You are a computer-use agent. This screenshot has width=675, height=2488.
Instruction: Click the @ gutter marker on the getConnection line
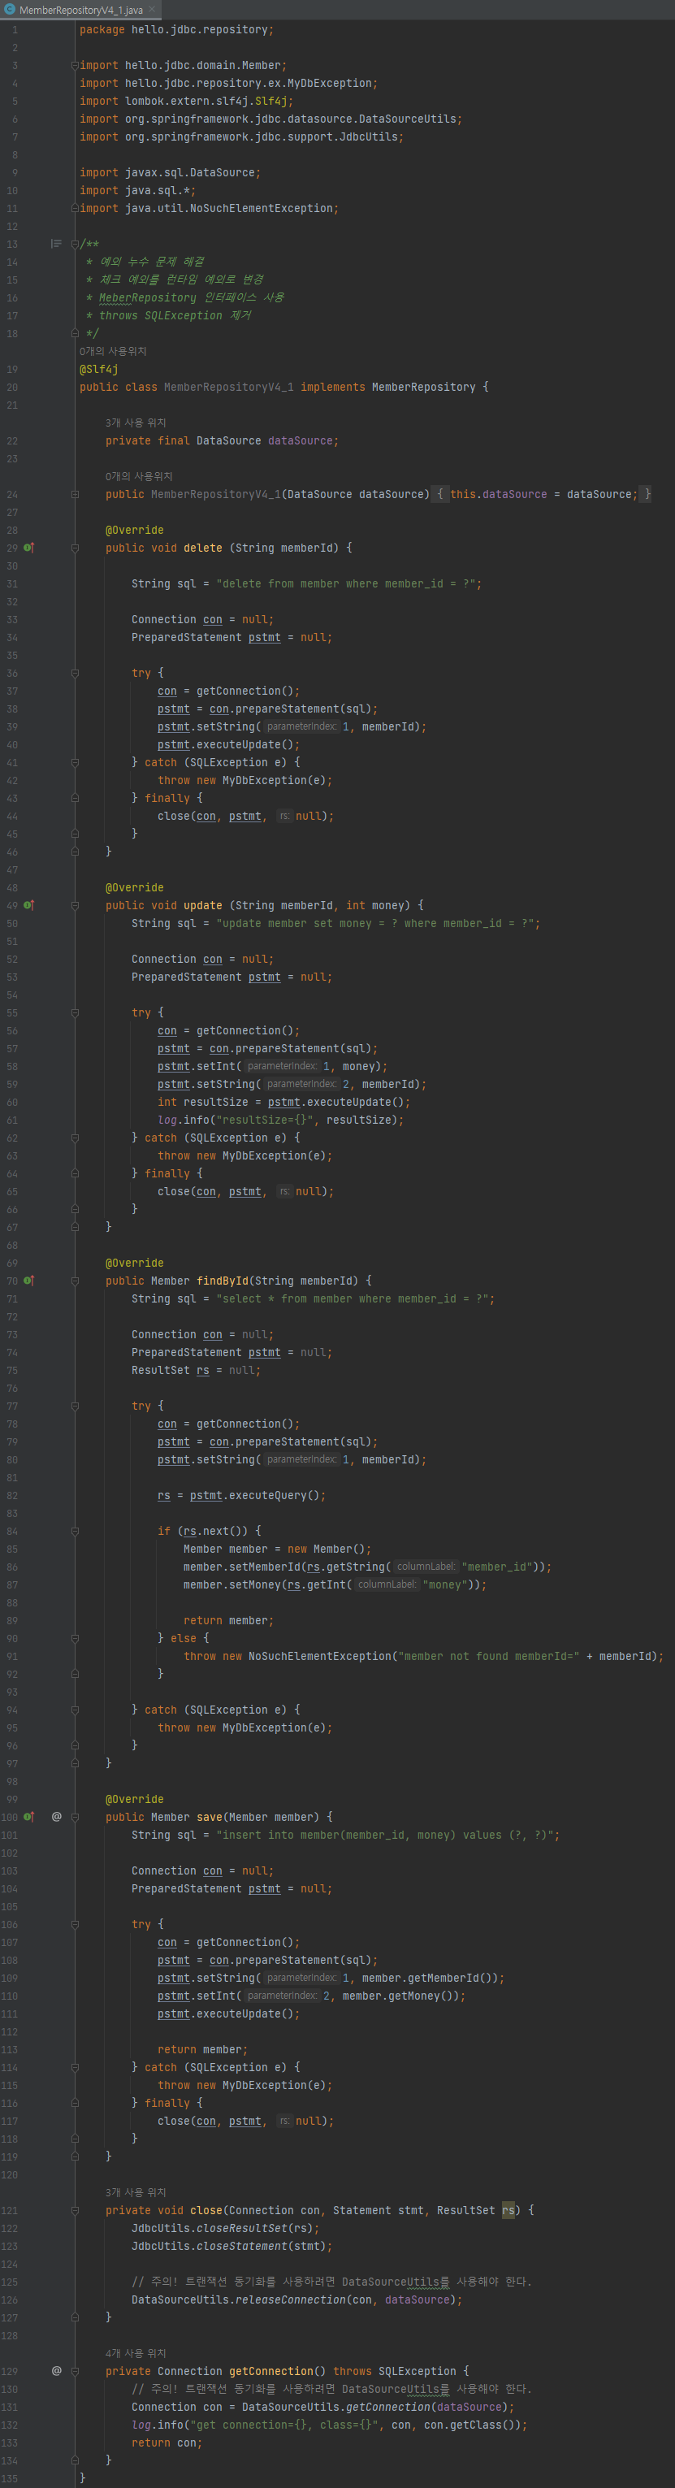[x=56, y=2370]
